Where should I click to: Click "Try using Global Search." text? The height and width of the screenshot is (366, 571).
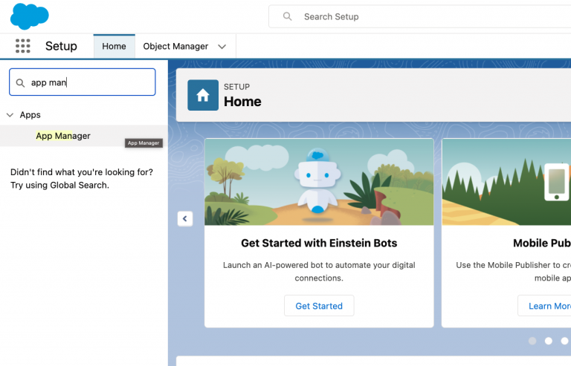(59, 185)
